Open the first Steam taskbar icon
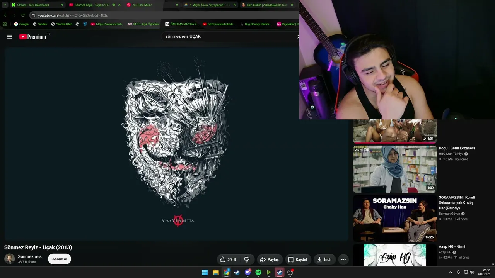495x278 pixels. pyautogui.click(x=237, y=272)
